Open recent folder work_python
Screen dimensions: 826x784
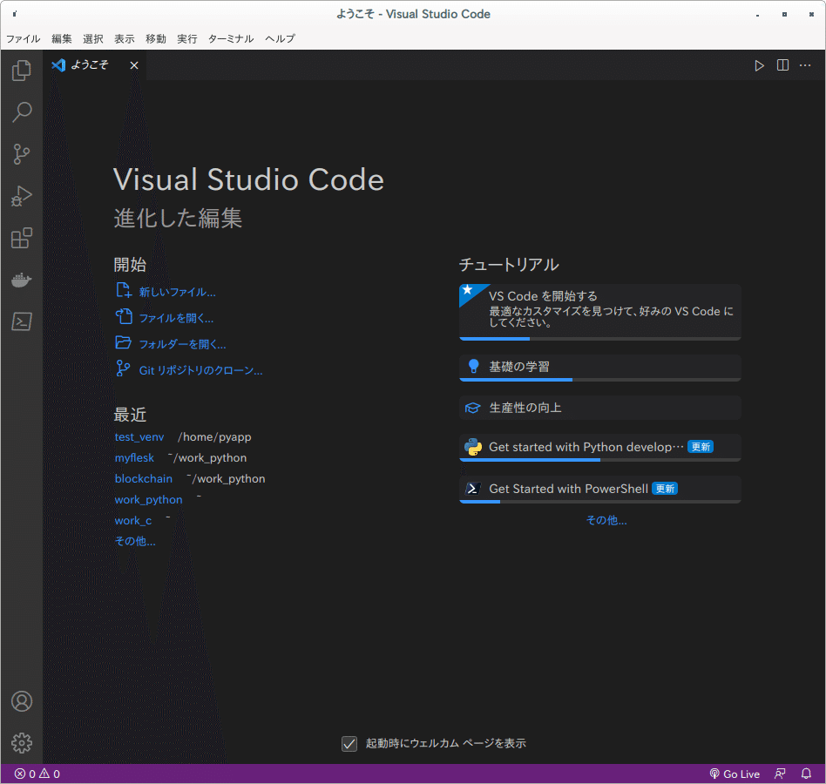click(148, 500)
